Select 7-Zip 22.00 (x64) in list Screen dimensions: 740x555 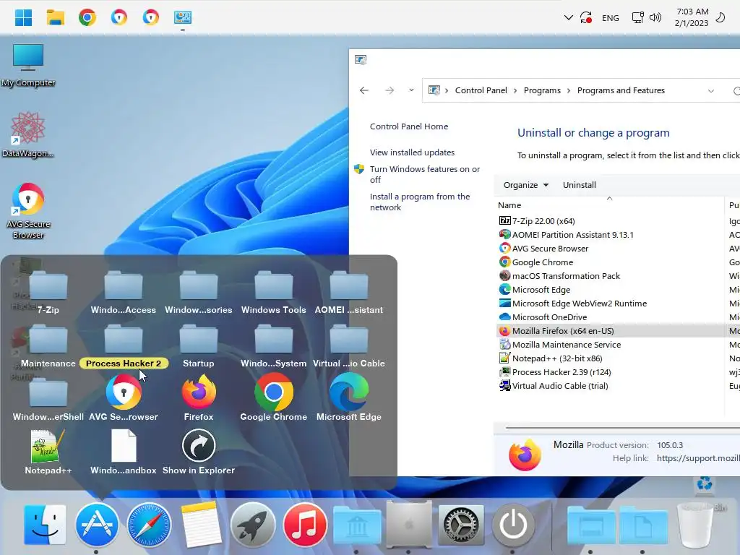coord(543,221)
